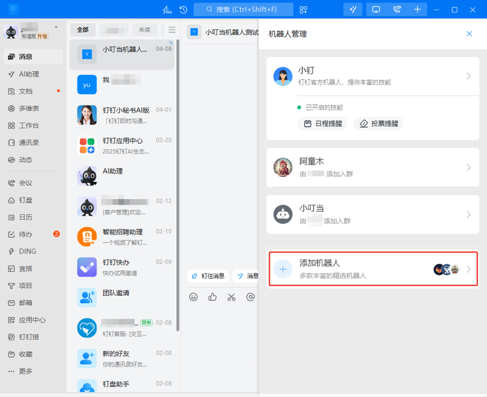Screen dimensions: 487x397
Task: Click the AI sparkle button in title bar
Action: [353, 9]
